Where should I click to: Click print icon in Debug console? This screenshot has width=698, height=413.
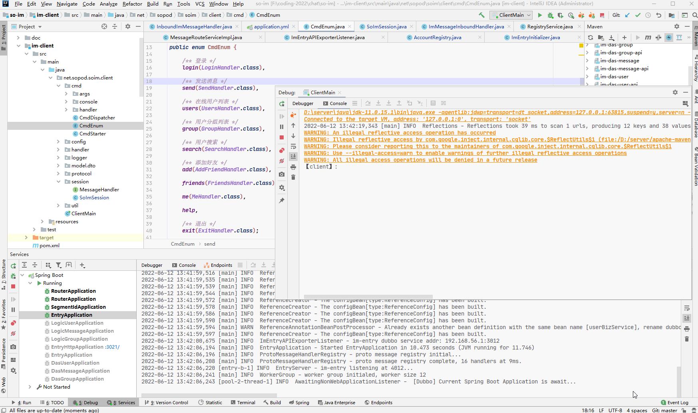tap(293, 167)
